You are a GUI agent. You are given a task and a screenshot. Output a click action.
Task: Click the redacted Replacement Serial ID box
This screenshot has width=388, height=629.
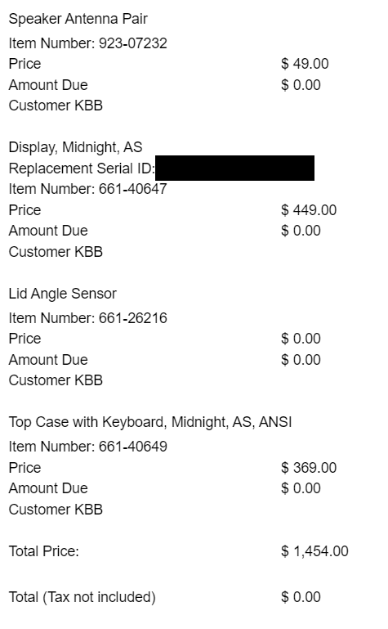pyautogui.click(x=234, y=168)
